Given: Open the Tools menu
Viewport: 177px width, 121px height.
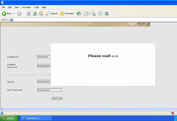Looking at the screenshot, I should point(37,7).
